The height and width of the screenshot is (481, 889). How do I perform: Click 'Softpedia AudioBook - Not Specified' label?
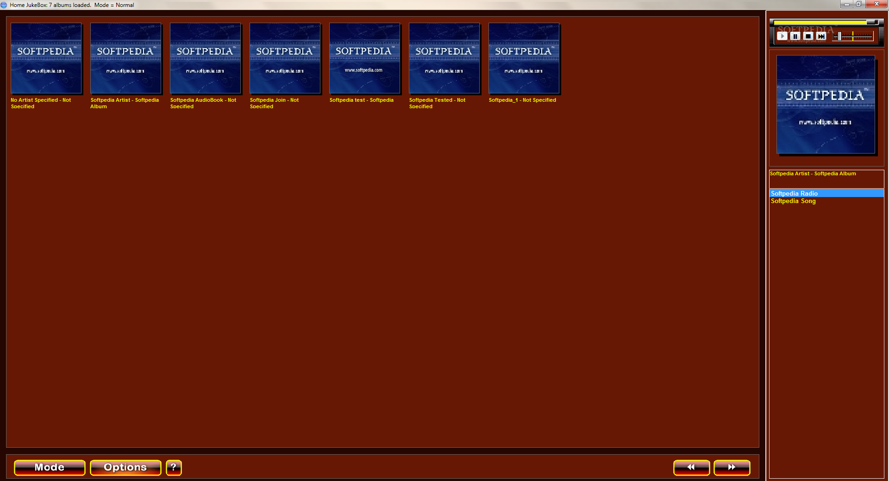pos(203,103)
